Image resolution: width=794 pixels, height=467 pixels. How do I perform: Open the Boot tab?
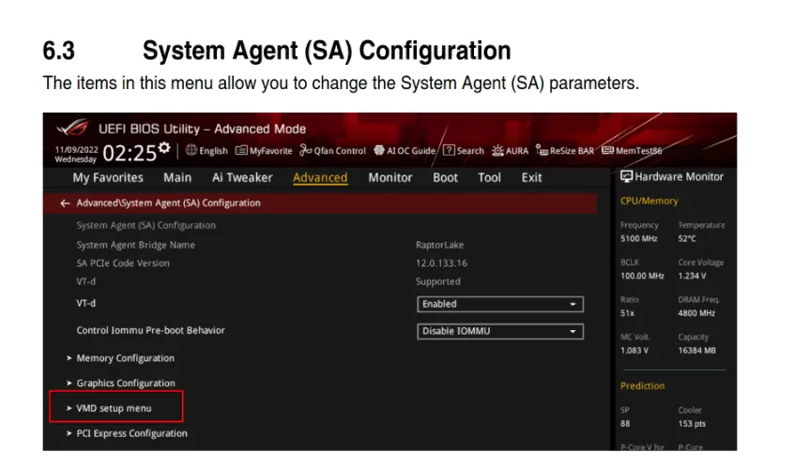click(x=445, y=177)
